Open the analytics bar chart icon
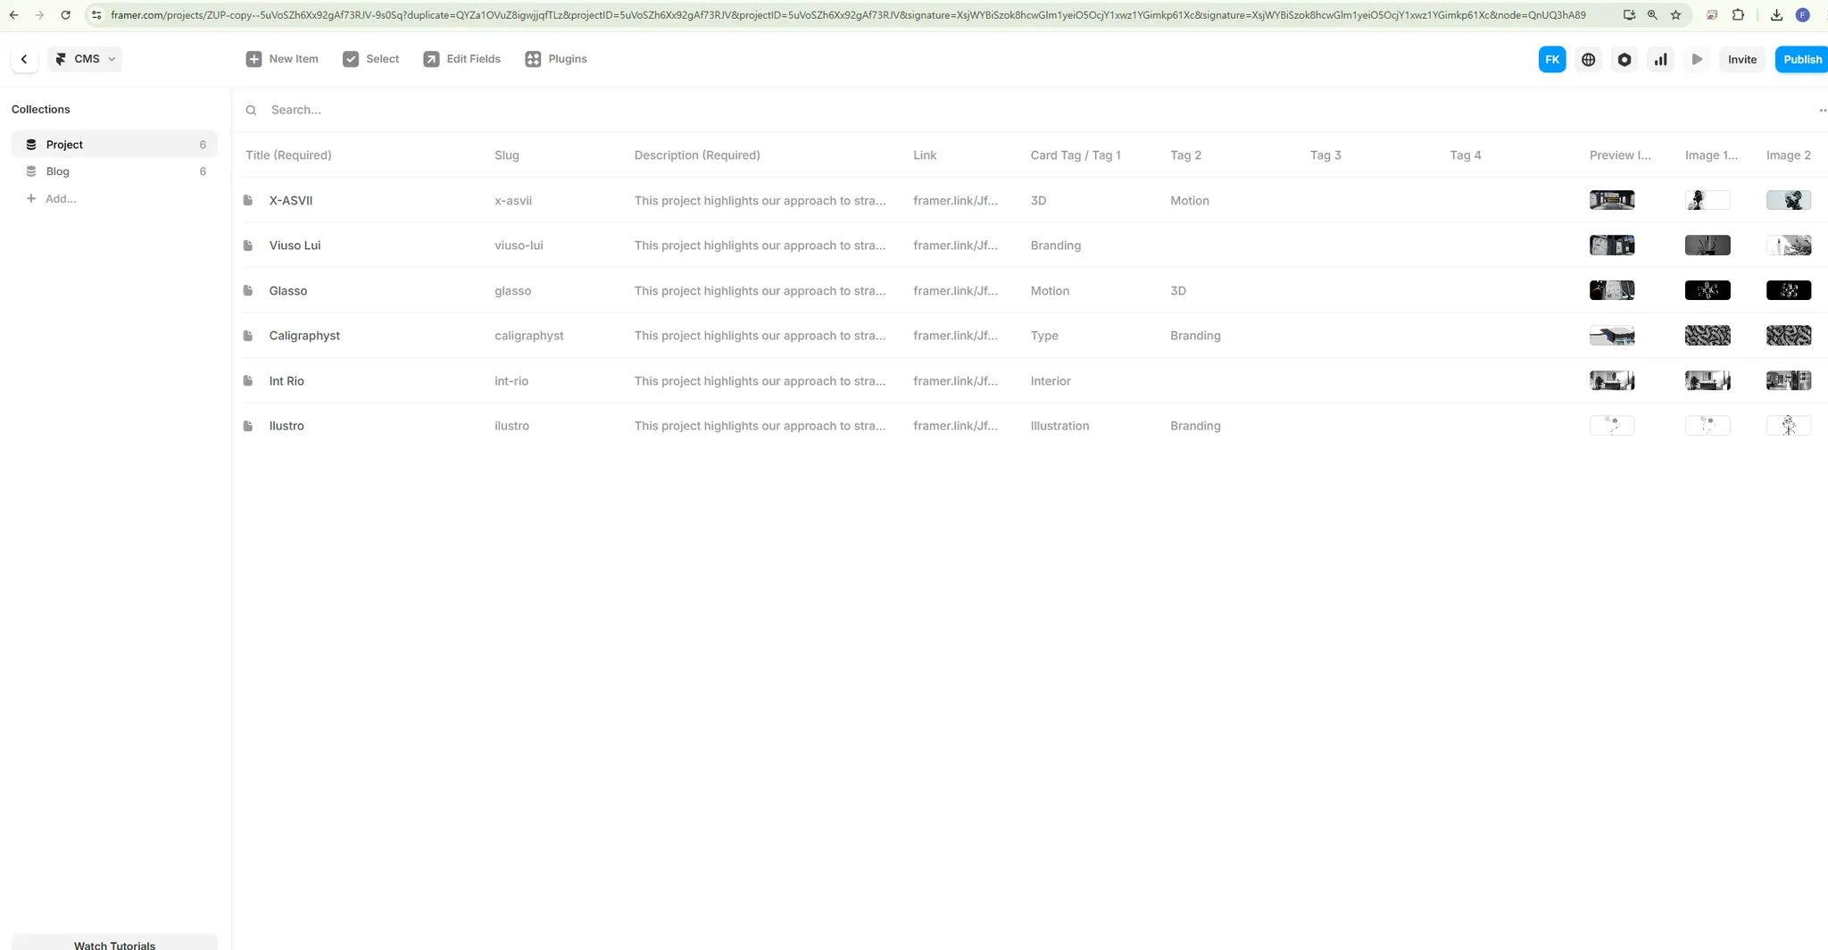This screenshot has width=1828, height=950. [x=1661, y=60]
